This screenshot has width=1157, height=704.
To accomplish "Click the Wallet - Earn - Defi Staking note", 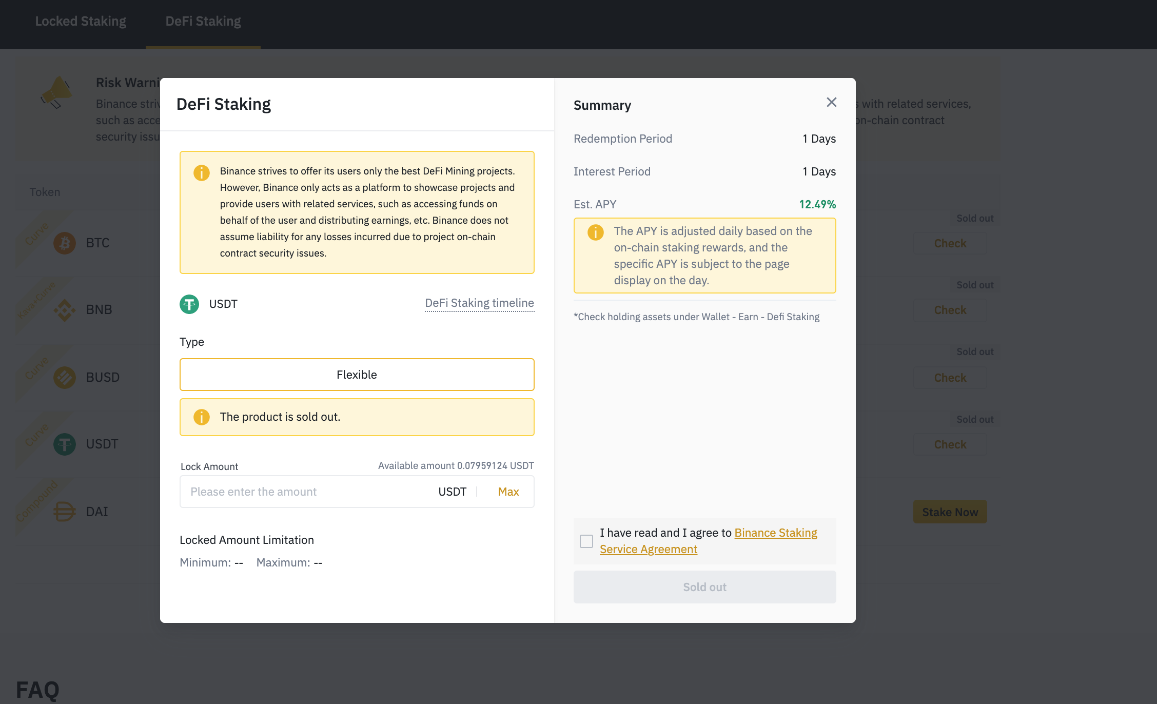I will tap(697, 317).
